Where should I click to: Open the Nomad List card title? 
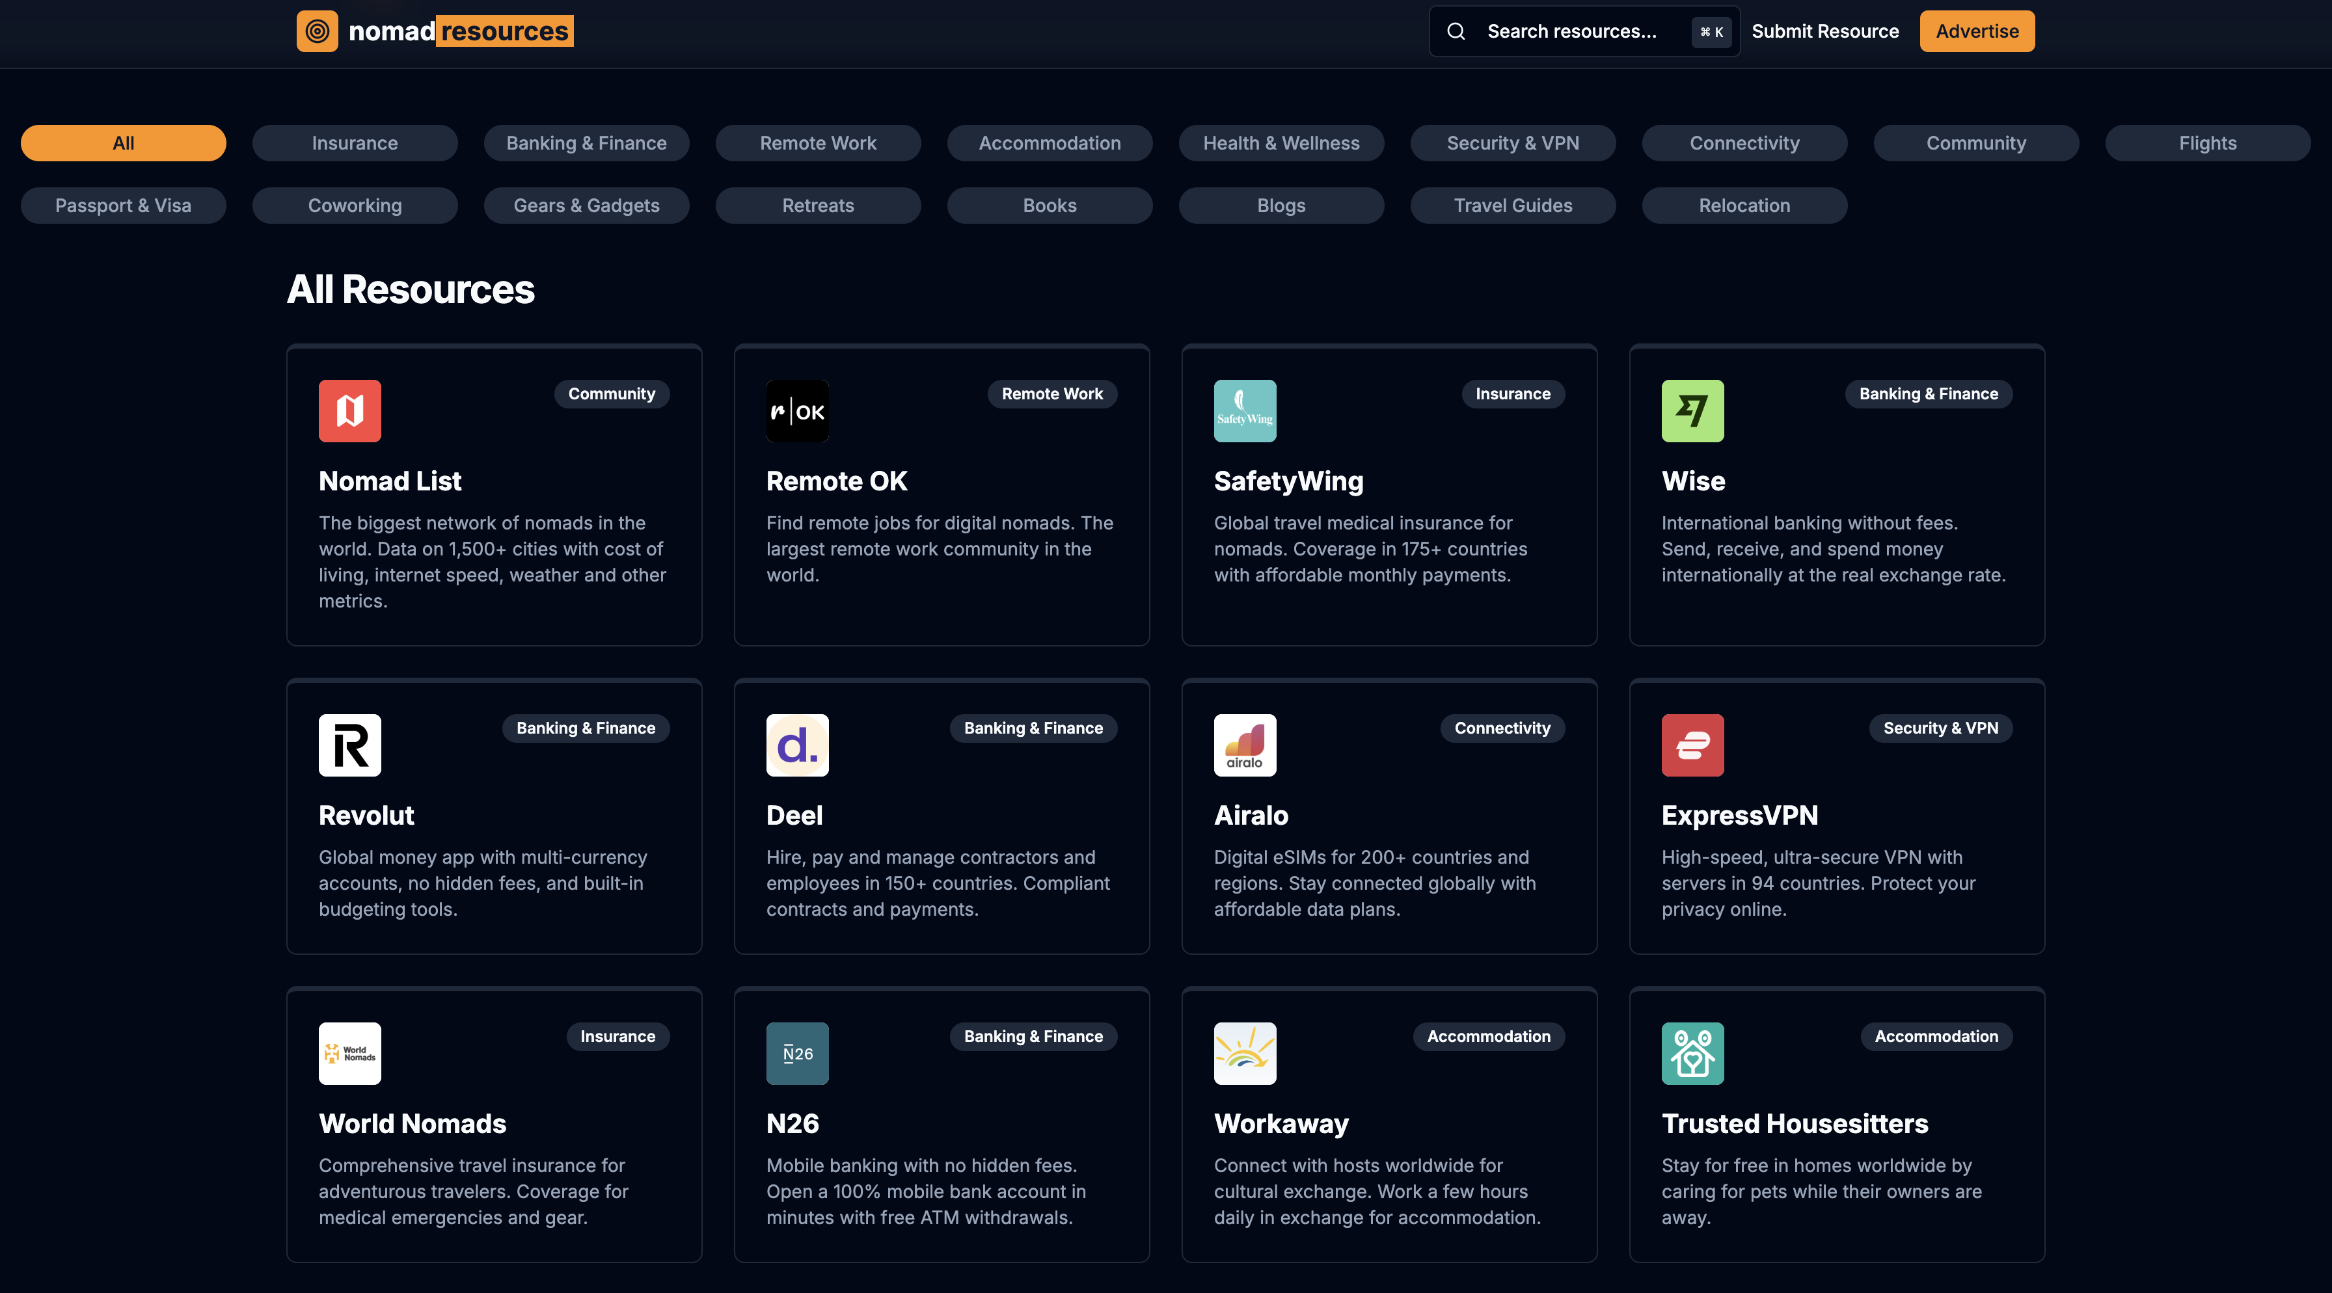click(390, 481)
